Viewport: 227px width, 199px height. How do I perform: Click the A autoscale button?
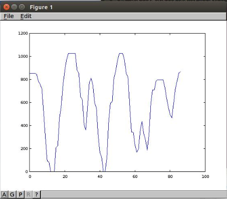[x=4, y=194]
